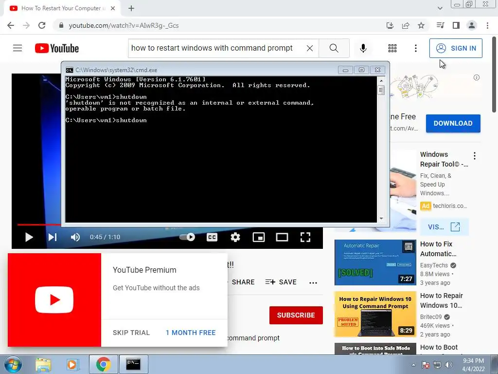Viewport: 498px width, 374px height.
Task: Open Windows Explorer from taskbar
Action: [x=43, y=364]
